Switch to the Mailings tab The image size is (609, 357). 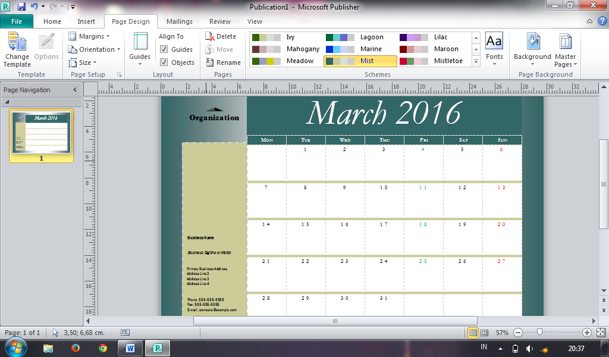179,21
